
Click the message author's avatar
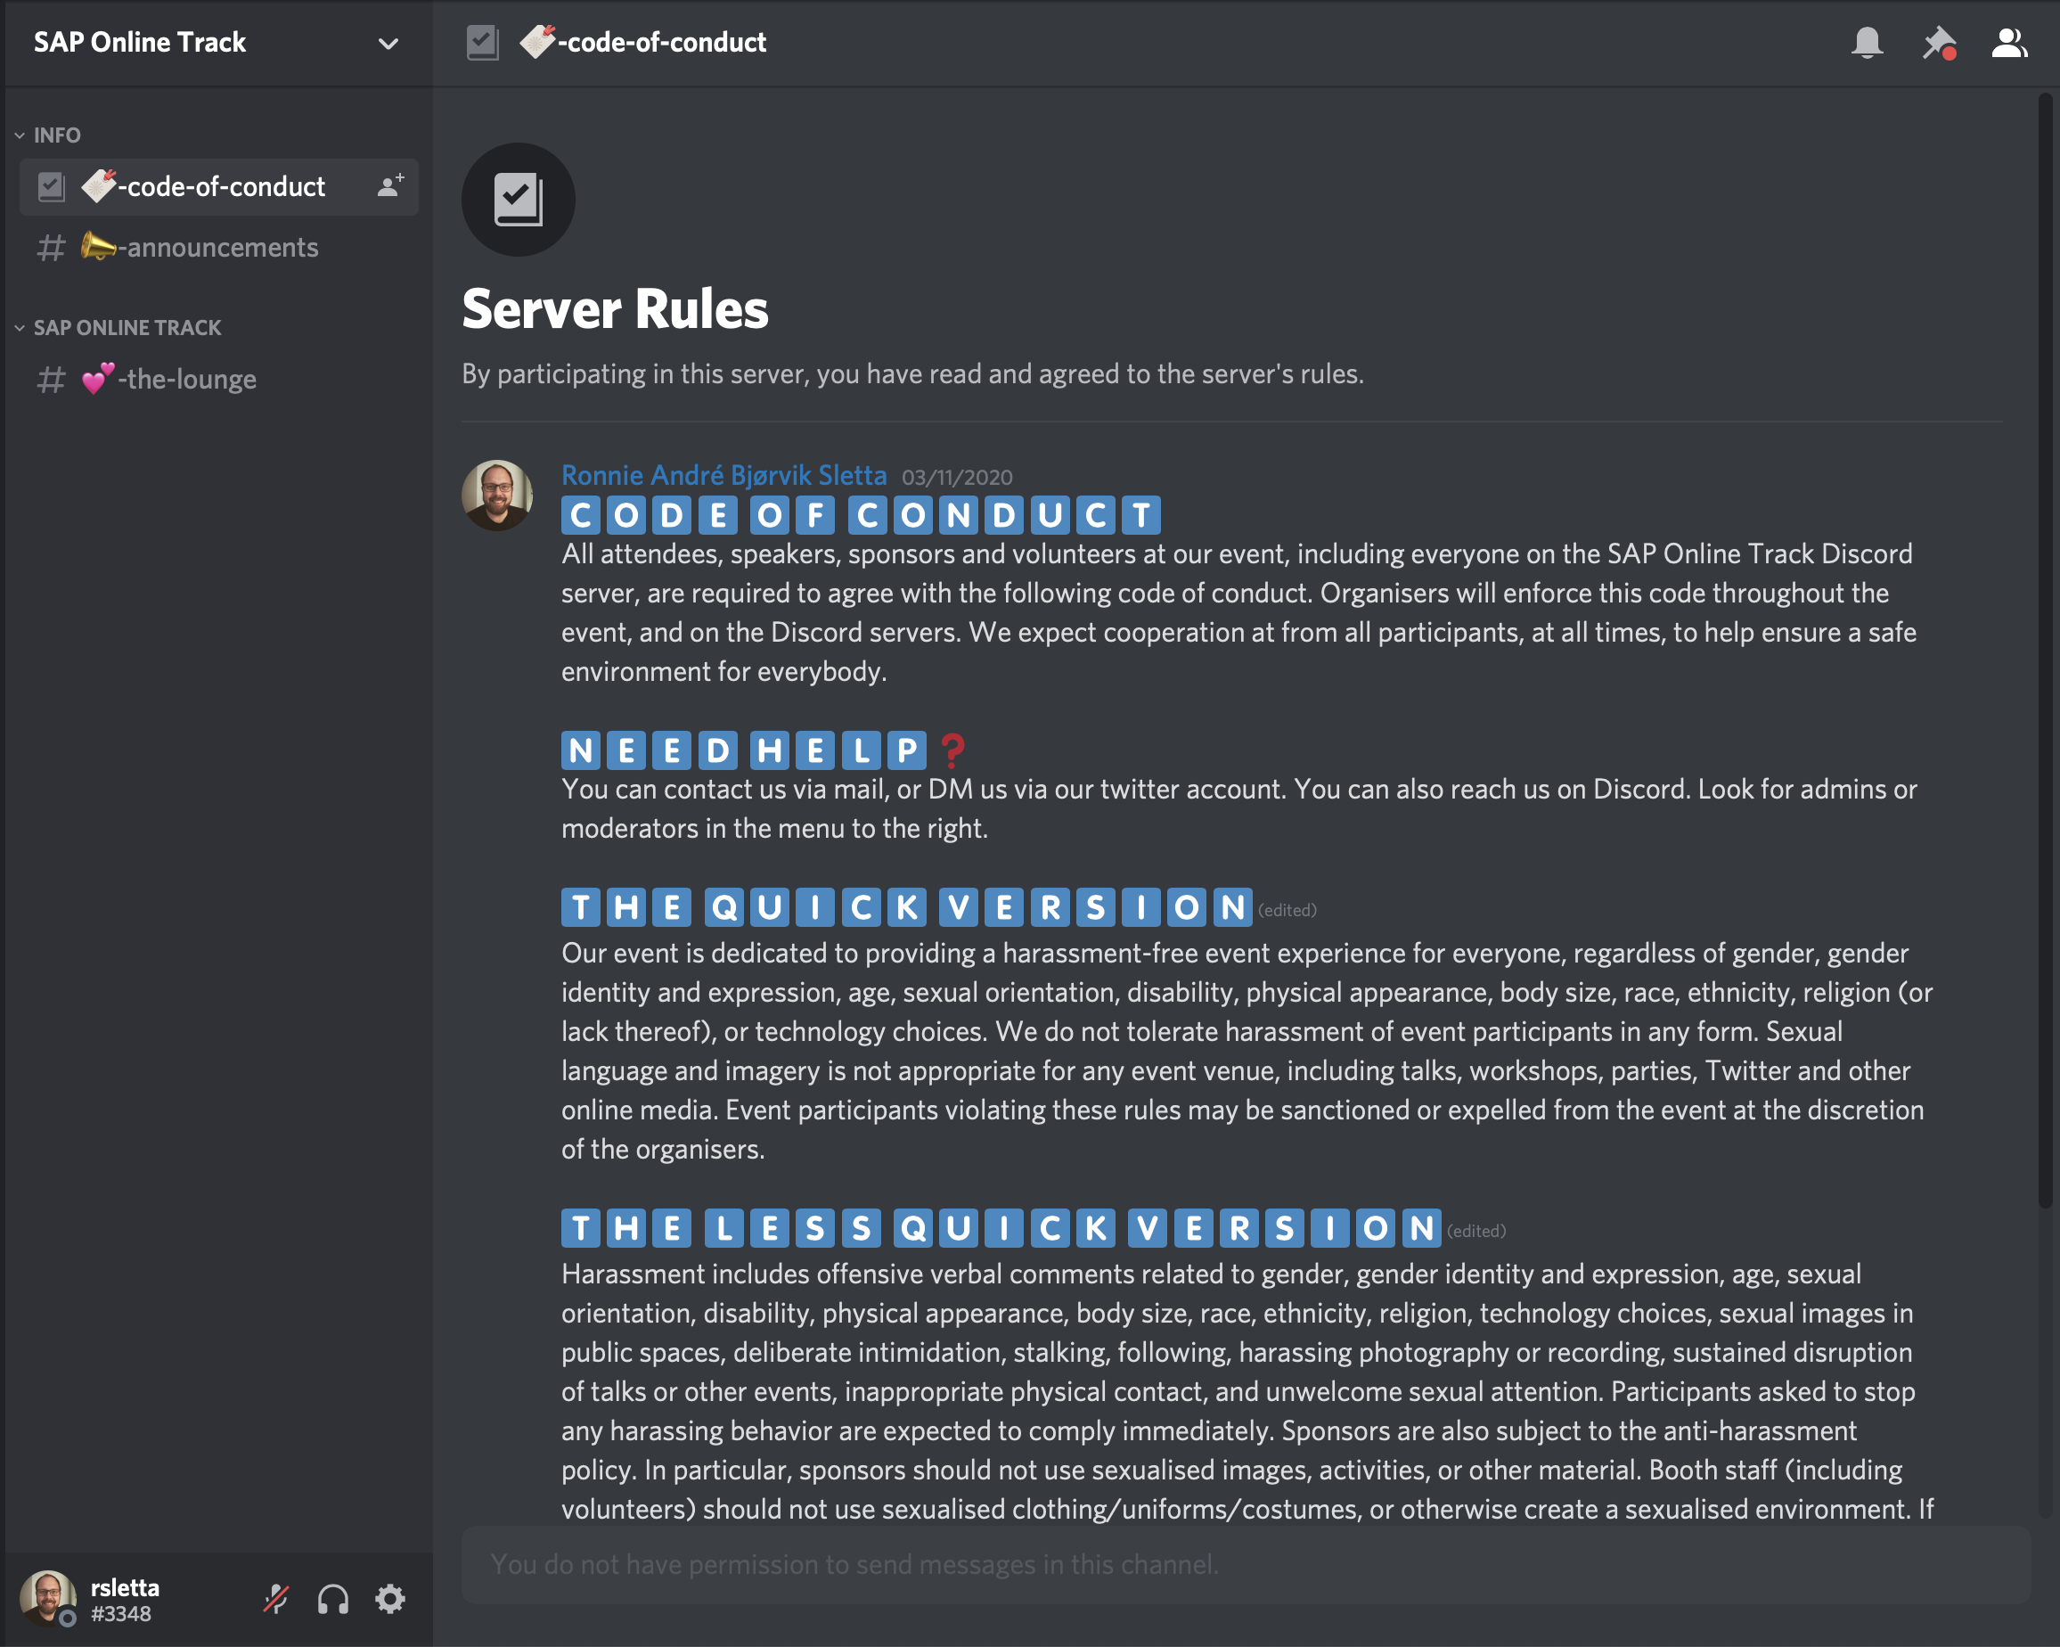tap(497, 496)
